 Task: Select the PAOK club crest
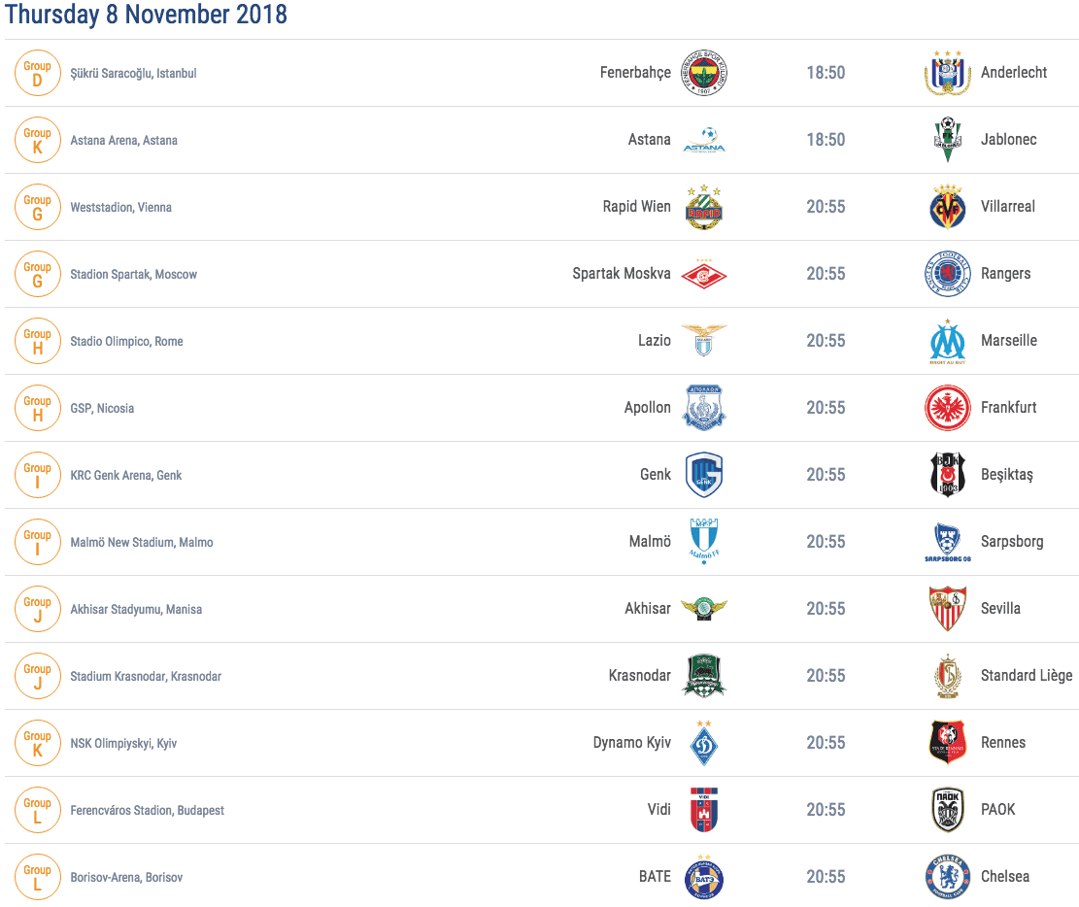point(948,810)
